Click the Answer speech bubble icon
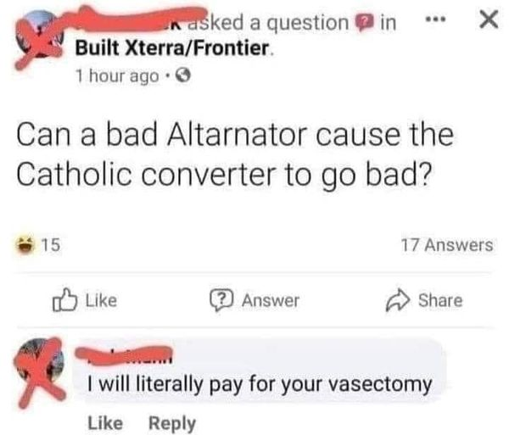 pyautogui.click(x=221, y=300)
